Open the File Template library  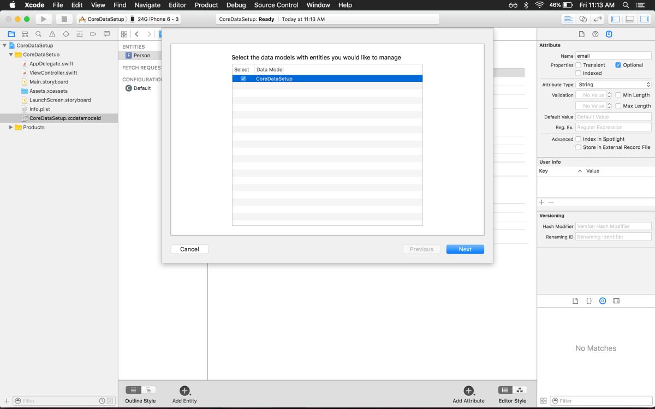(x=575, y=301)
